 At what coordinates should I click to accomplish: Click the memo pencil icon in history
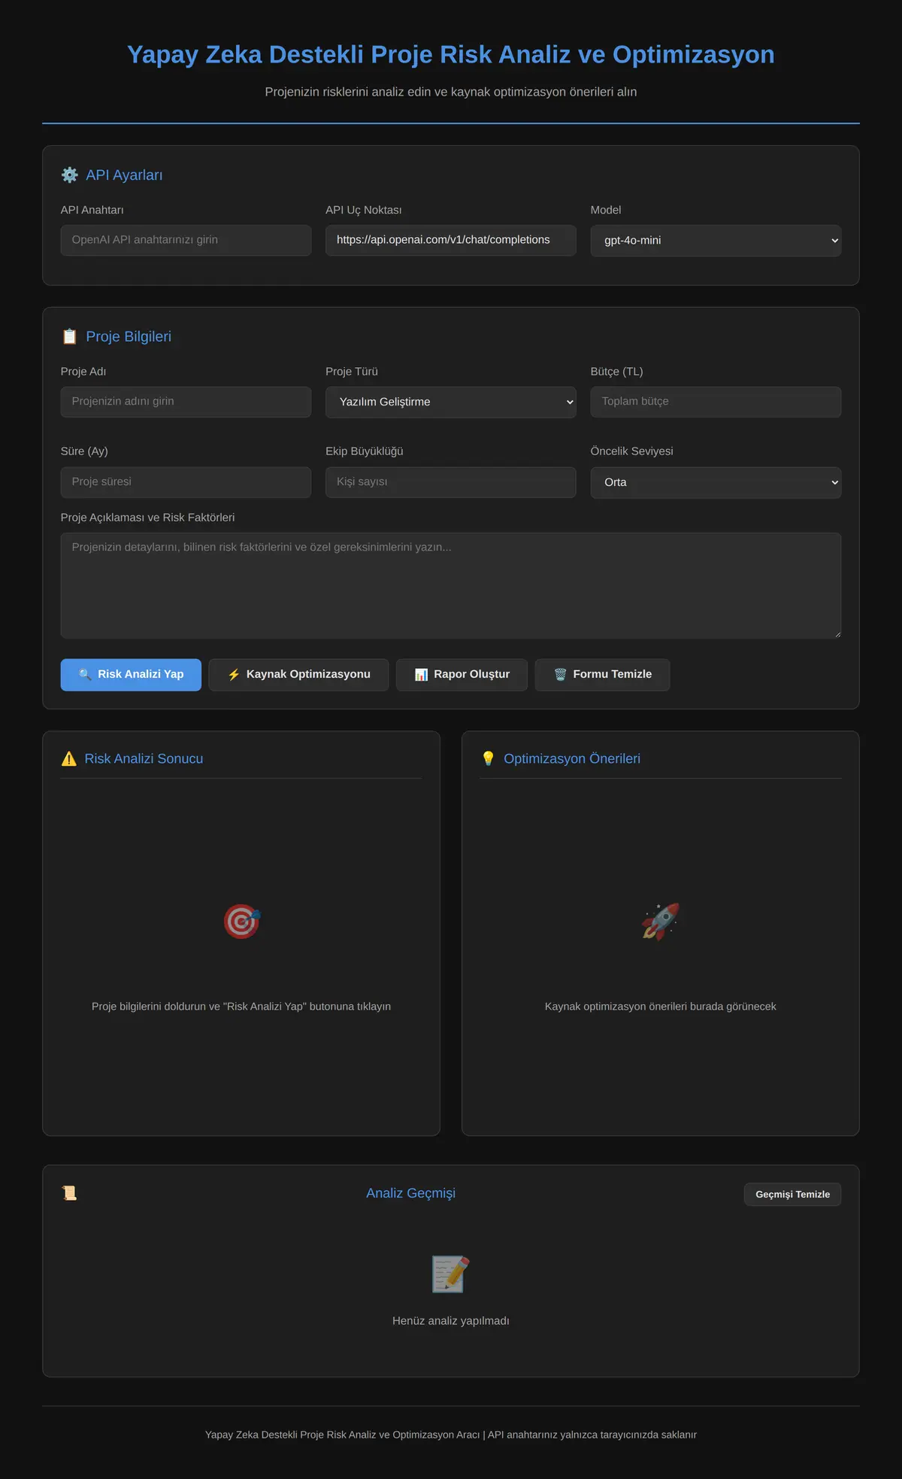451,1274
